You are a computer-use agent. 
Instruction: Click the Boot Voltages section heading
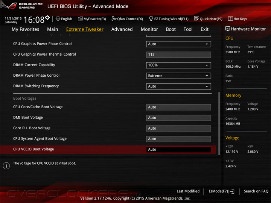click(x=25, y=98)
